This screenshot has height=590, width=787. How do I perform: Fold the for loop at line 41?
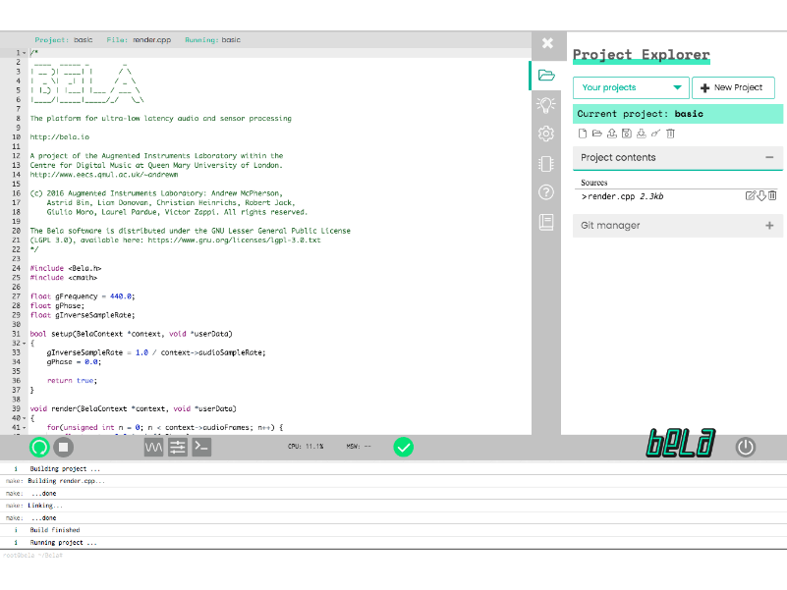25,427
